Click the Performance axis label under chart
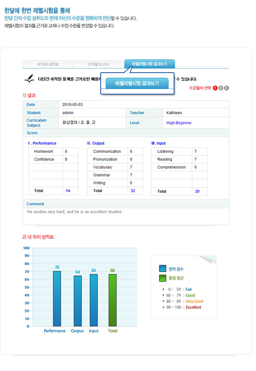256x371 pixels. 55,331
